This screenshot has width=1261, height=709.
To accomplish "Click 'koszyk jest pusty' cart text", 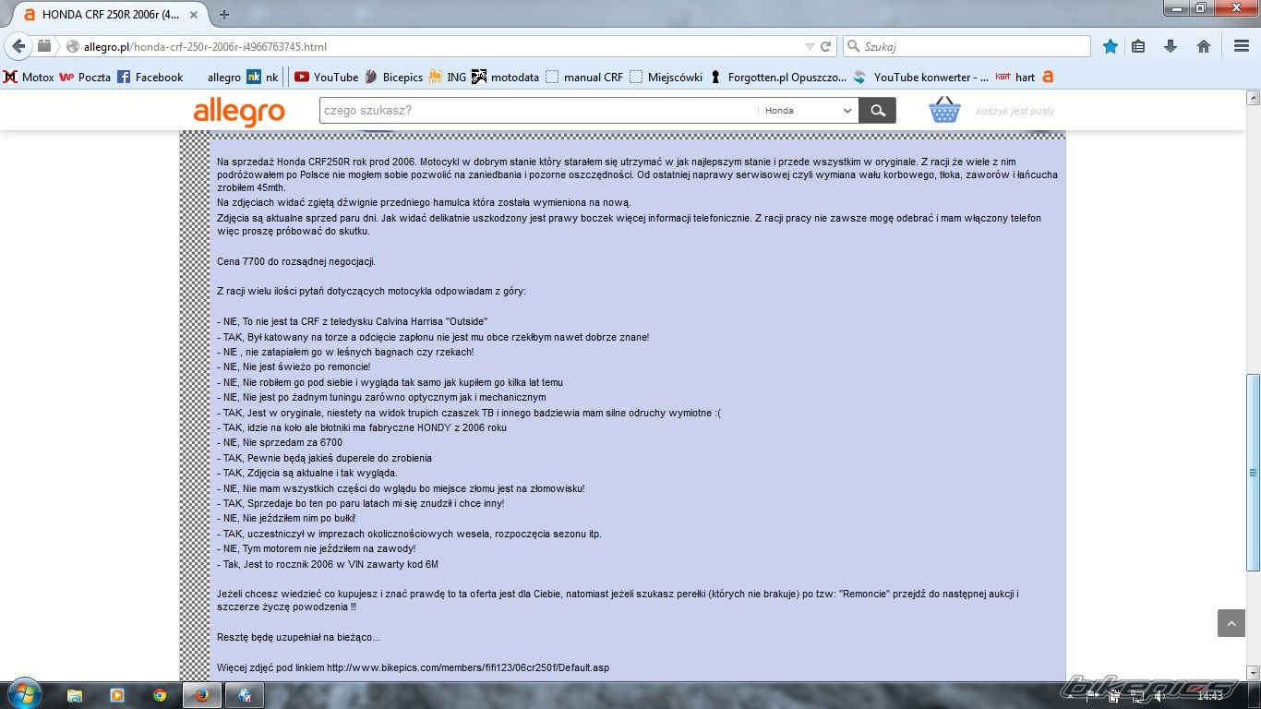I will [1015, 111].
